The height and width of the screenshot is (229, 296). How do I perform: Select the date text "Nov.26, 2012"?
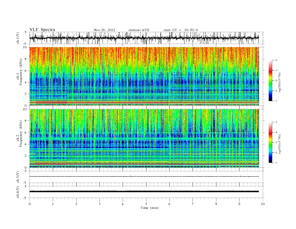pos(104,30)
